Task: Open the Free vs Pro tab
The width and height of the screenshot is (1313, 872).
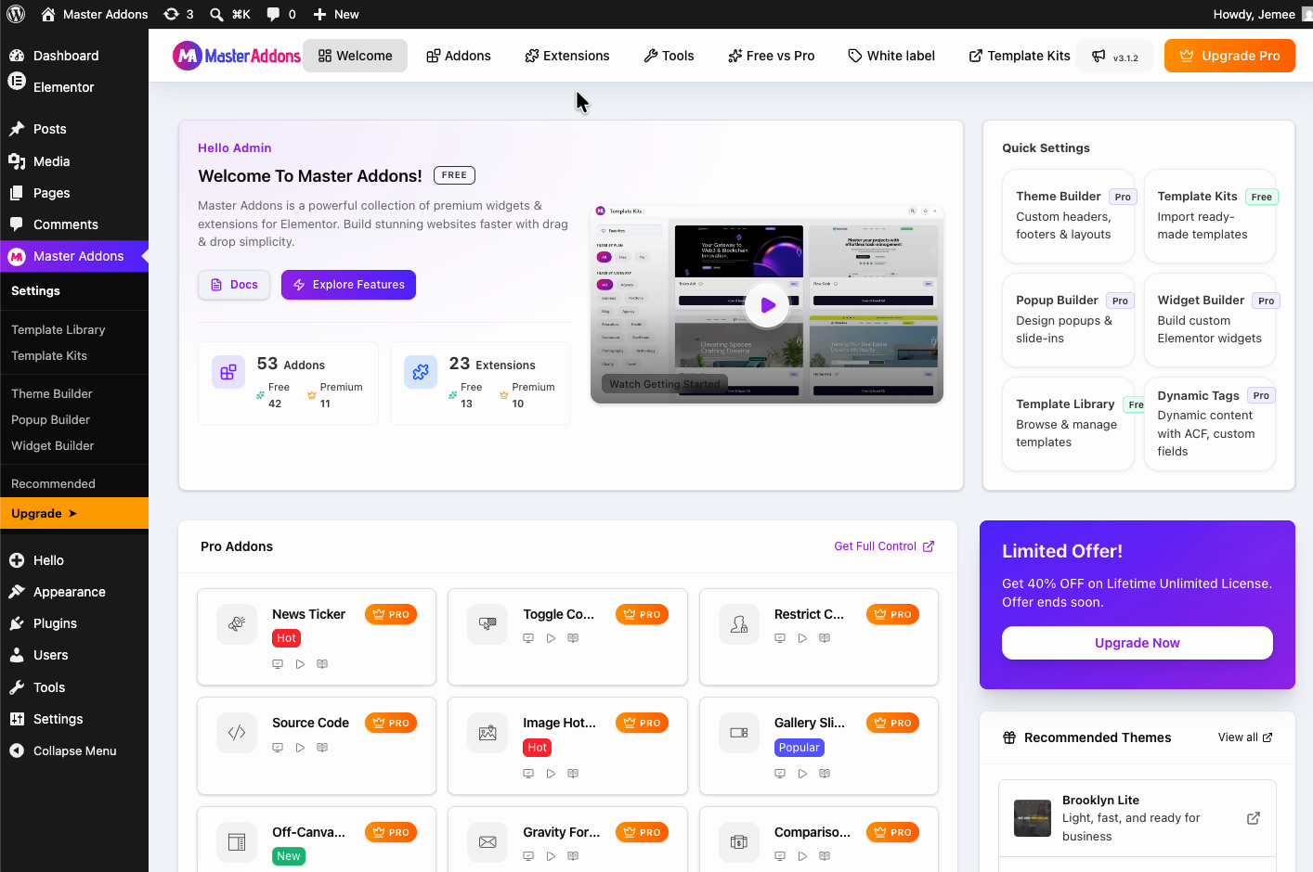Action: point(772,56)
